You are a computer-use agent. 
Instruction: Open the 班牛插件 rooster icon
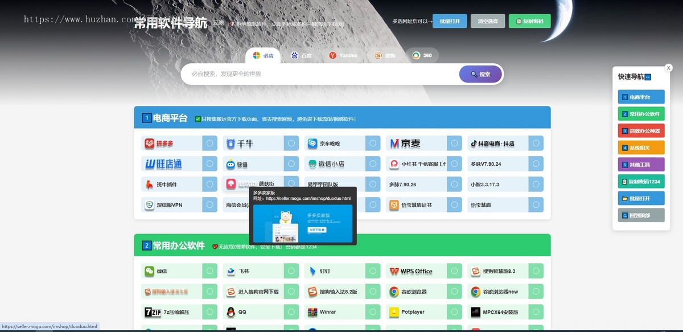[149, 185]
